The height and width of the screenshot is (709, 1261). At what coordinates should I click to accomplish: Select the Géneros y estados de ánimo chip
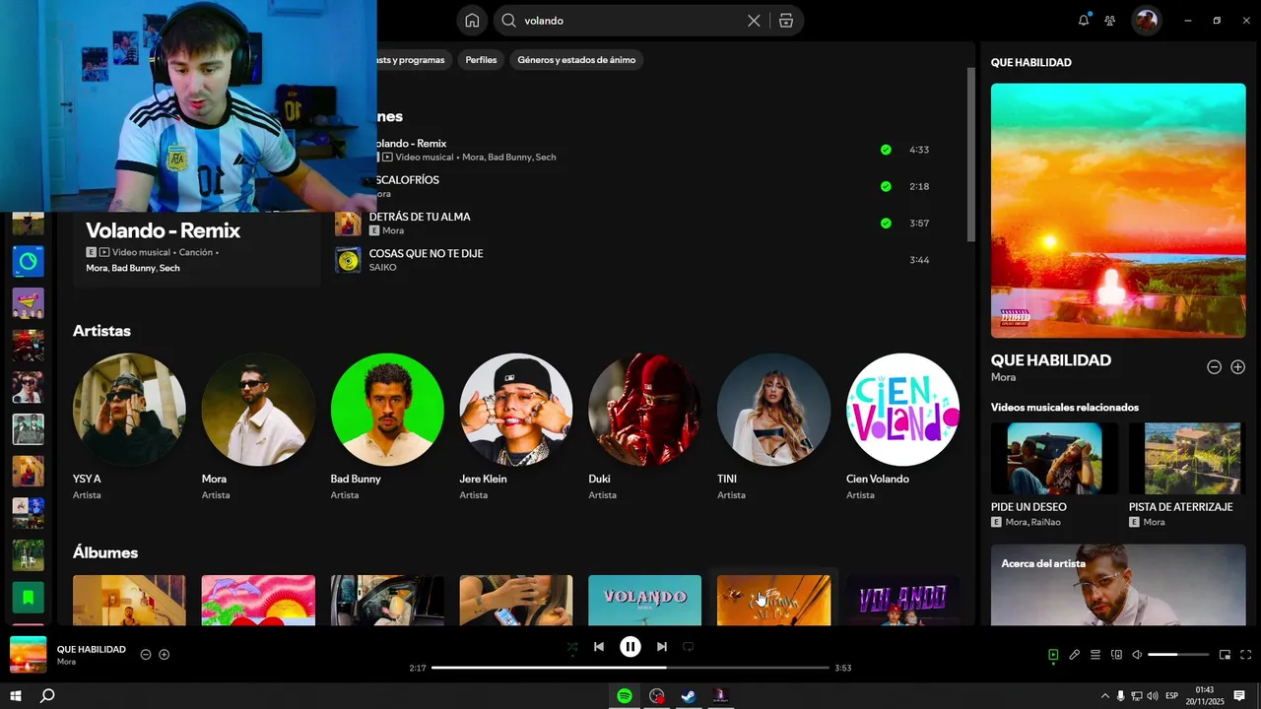576,60
